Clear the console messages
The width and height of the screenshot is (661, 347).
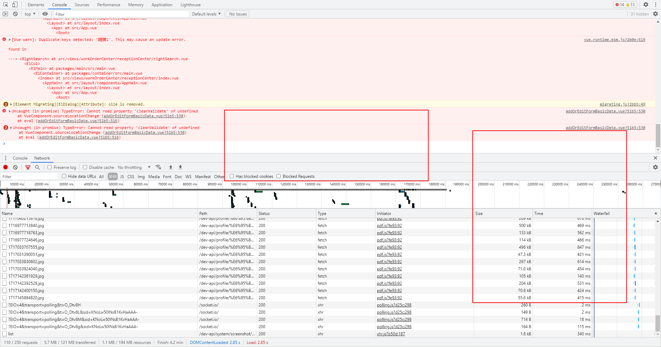15,14
